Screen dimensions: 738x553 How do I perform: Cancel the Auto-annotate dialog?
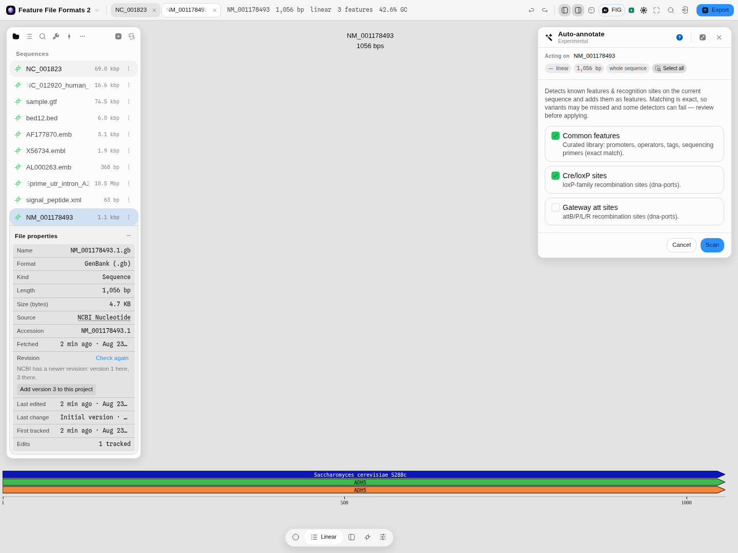pos(682,245)
